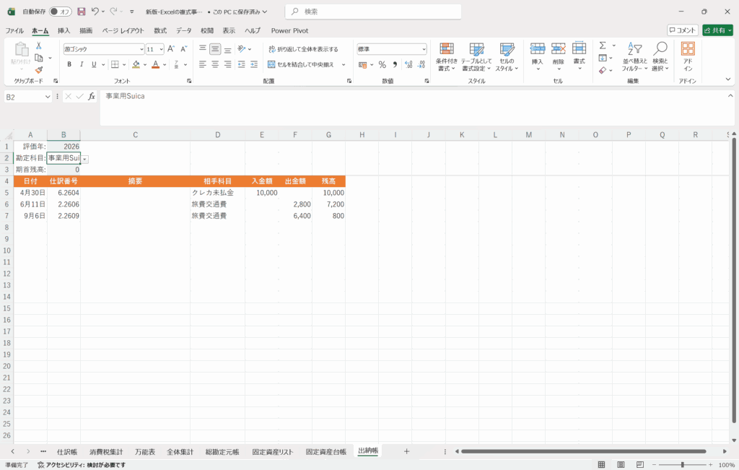This screenshot has height=470, width=739.
Task: Toggle wrap text (折り返して全体を表示する)
Action: (302, 49)
